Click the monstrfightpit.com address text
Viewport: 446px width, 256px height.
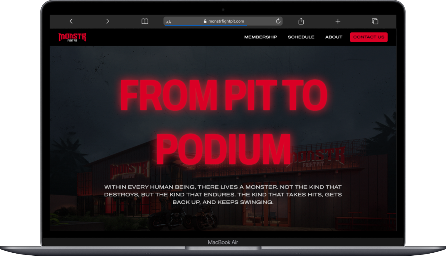tap(226, 21)
